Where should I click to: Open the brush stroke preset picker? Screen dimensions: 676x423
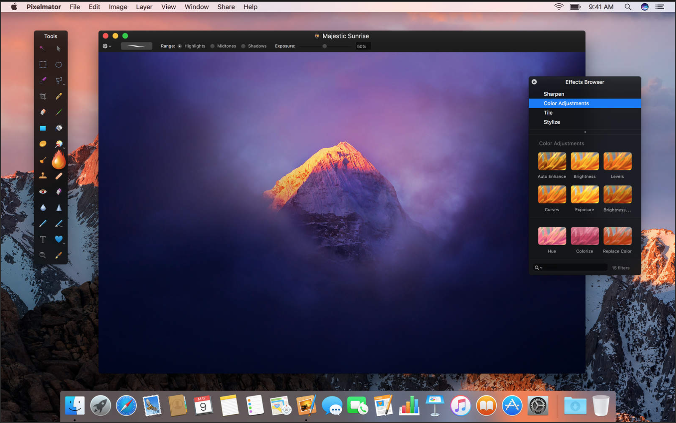(x=136, y=46)
